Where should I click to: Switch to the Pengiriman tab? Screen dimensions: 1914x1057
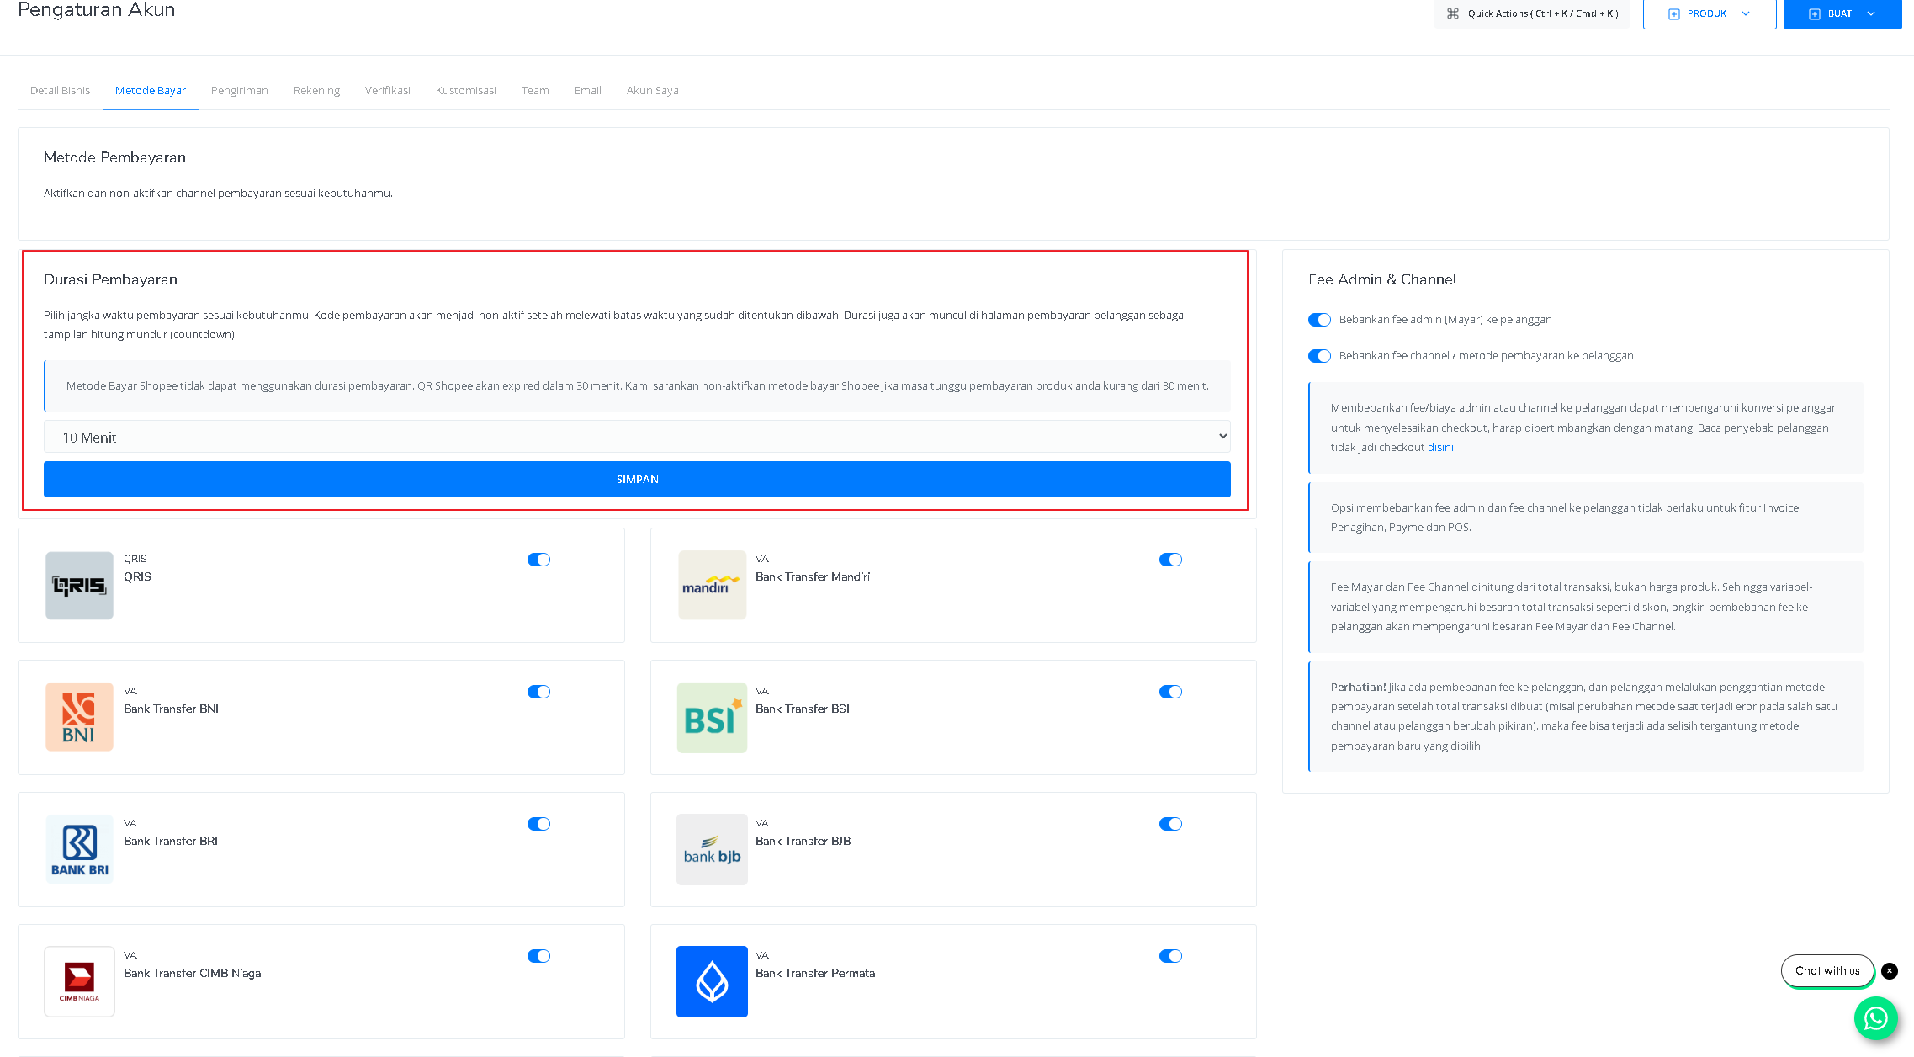click(x=240, y=90)
